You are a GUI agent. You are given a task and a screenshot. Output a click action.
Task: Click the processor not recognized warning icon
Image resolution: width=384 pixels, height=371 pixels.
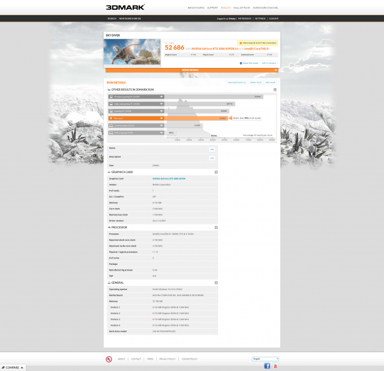coord(240,43)
